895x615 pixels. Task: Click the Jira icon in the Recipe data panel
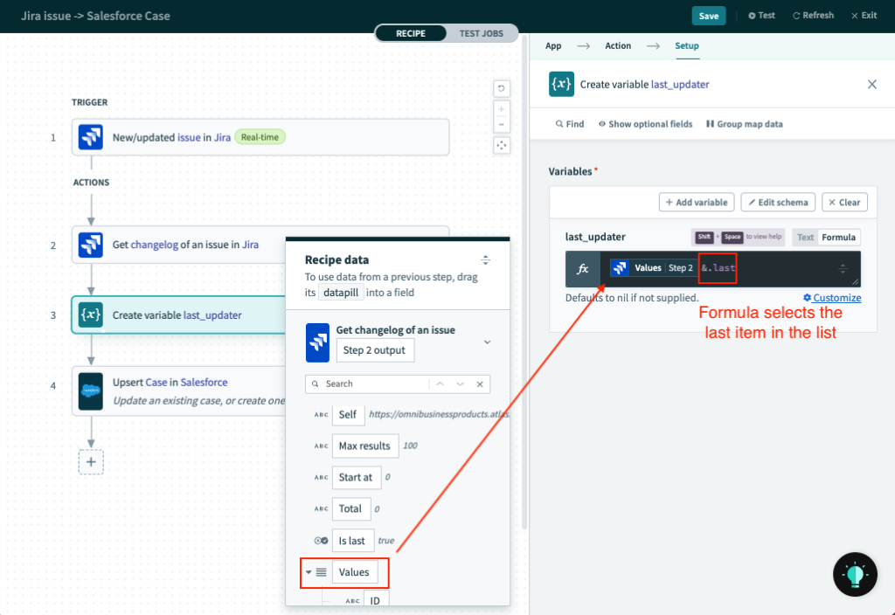click(317, 342)
